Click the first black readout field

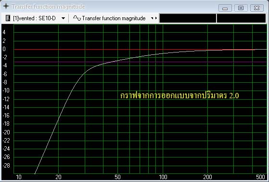(188, 18)
